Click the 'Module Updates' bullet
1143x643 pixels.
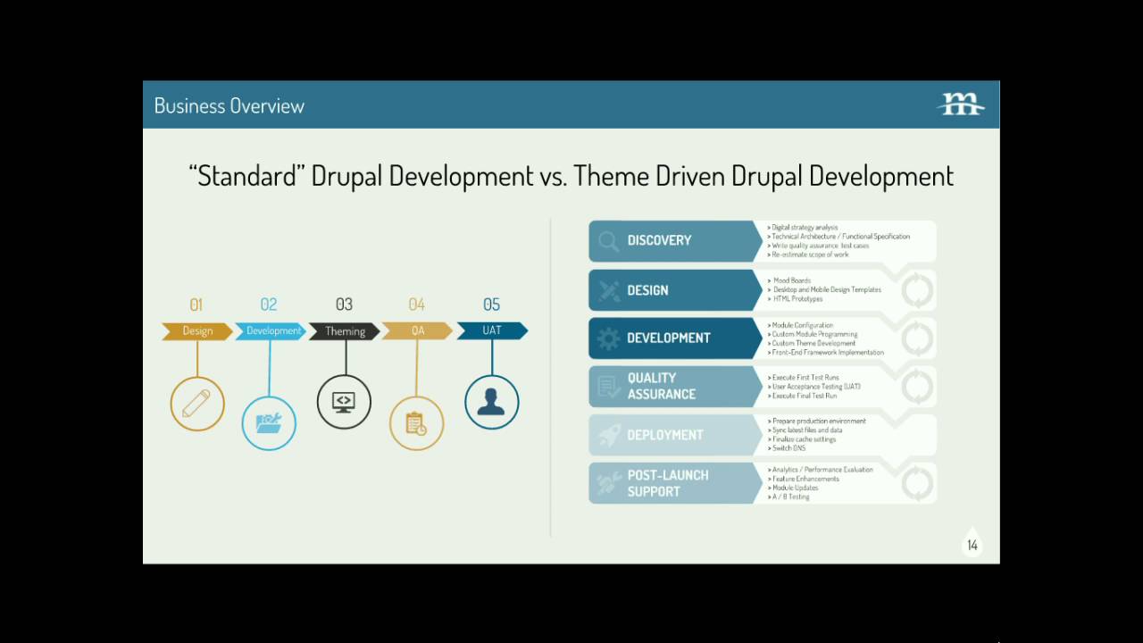(x=794, y=488)
